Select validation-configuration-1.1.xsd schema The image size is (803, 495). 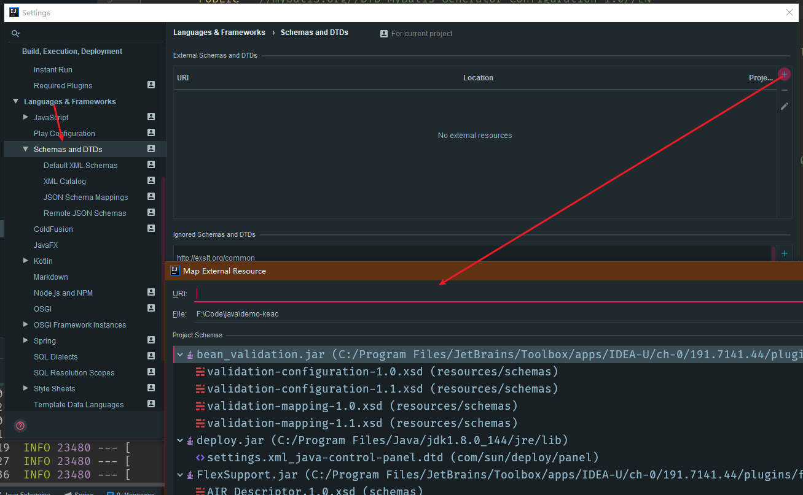click(x=383, y=389)
